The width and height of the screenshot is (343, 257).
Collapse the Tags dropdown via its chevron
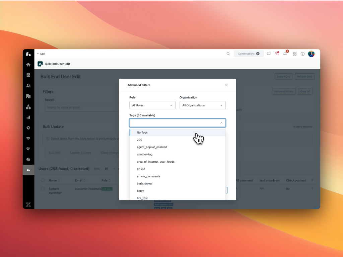(221, 123)
